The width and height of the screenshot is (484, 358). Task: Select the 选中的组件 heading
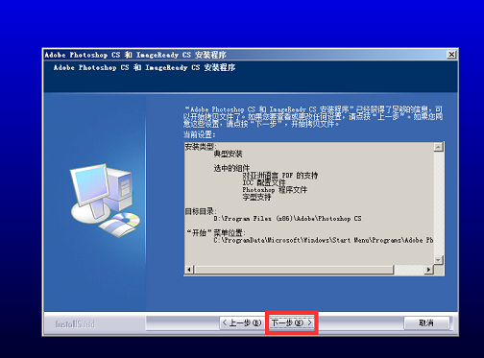(x=231, y=168)
